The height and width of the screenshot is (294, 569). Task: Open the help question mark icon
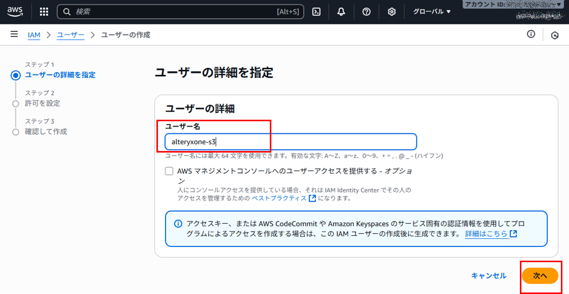coord(367,12)
